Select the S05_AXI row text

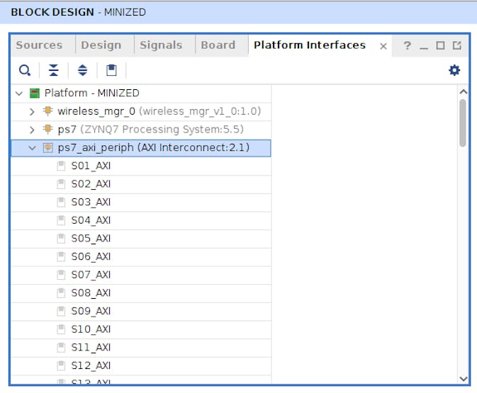(x=91, y=239)
